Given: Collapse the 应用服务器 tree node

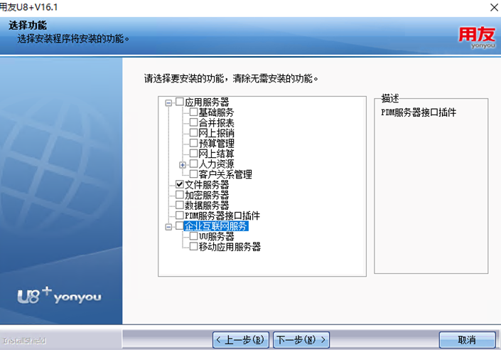Looking at the screenshot, I should [168, 102].
